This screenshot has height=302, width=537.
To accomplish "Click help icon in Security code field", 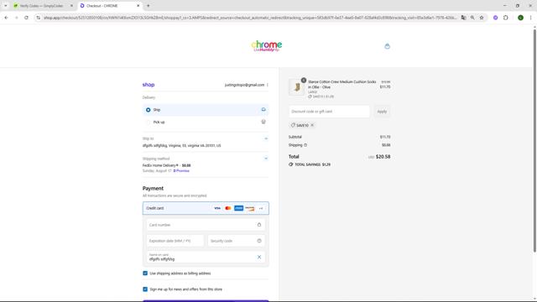I will 259,241.
